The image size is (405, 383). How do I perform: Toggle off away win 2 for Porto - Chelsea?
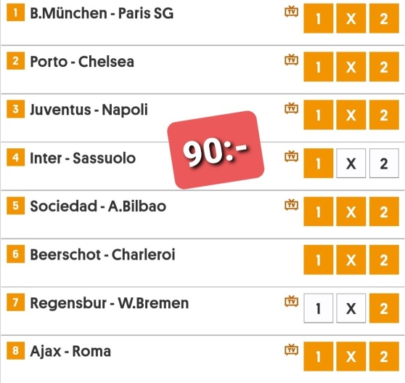[384, 67]
